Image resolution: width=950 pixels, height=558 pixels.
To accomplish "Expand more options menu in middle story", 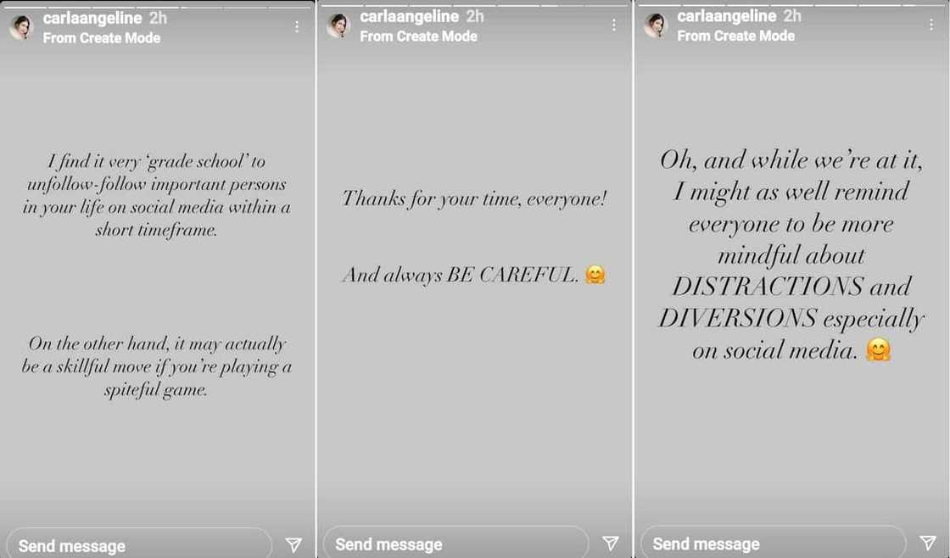I will [x=613, y=25].
